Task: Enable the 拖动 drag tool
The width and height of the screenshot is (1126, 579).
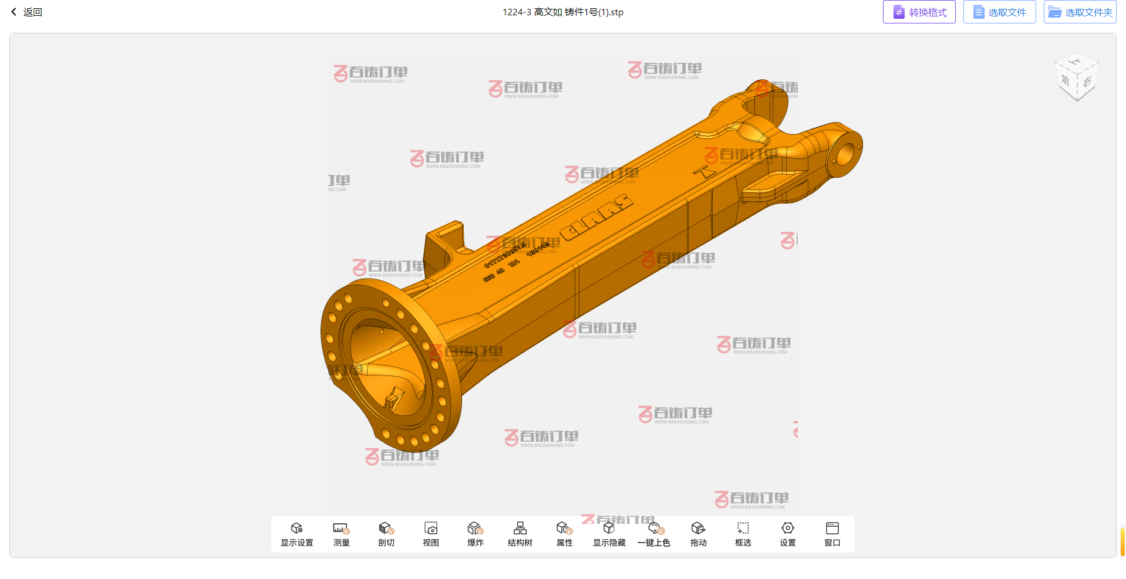Action: (698, 534)
